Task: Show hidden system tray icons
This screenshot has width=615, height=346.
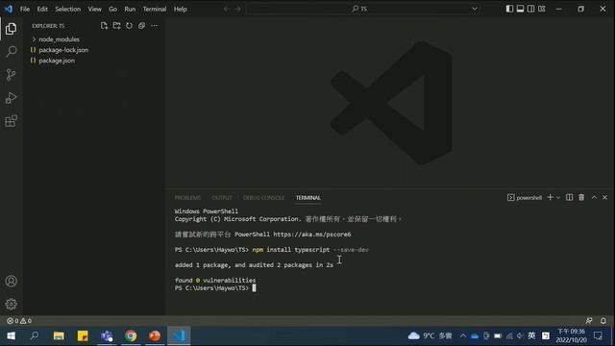Action: [463, 335]
